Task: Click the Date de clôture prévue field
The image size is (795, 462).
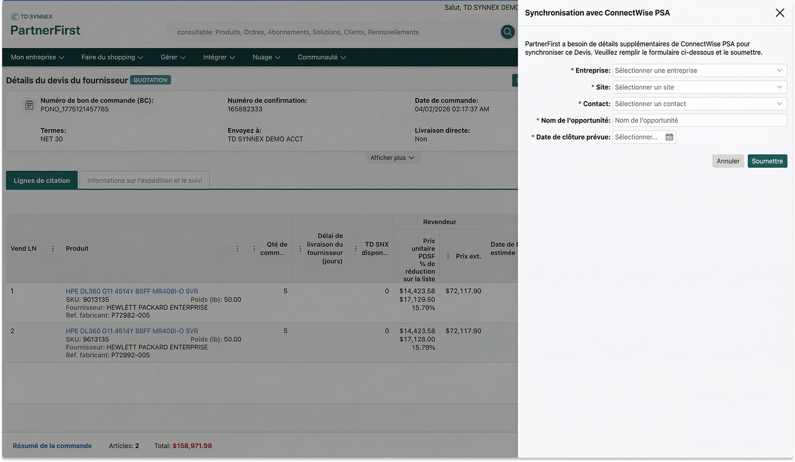Action: pyautogui.click(x=644, y=137)
